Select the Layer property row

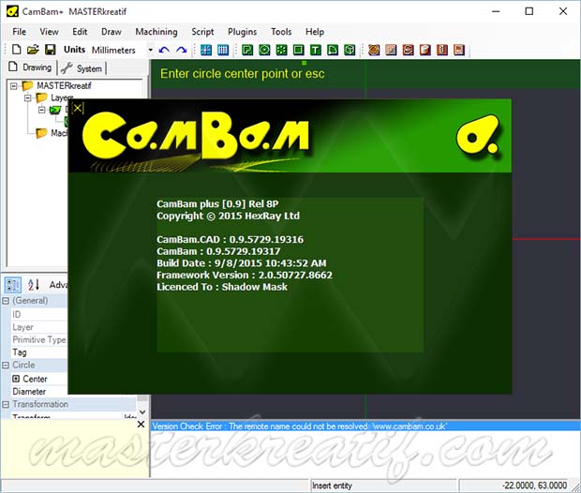(x=39, y=327)
